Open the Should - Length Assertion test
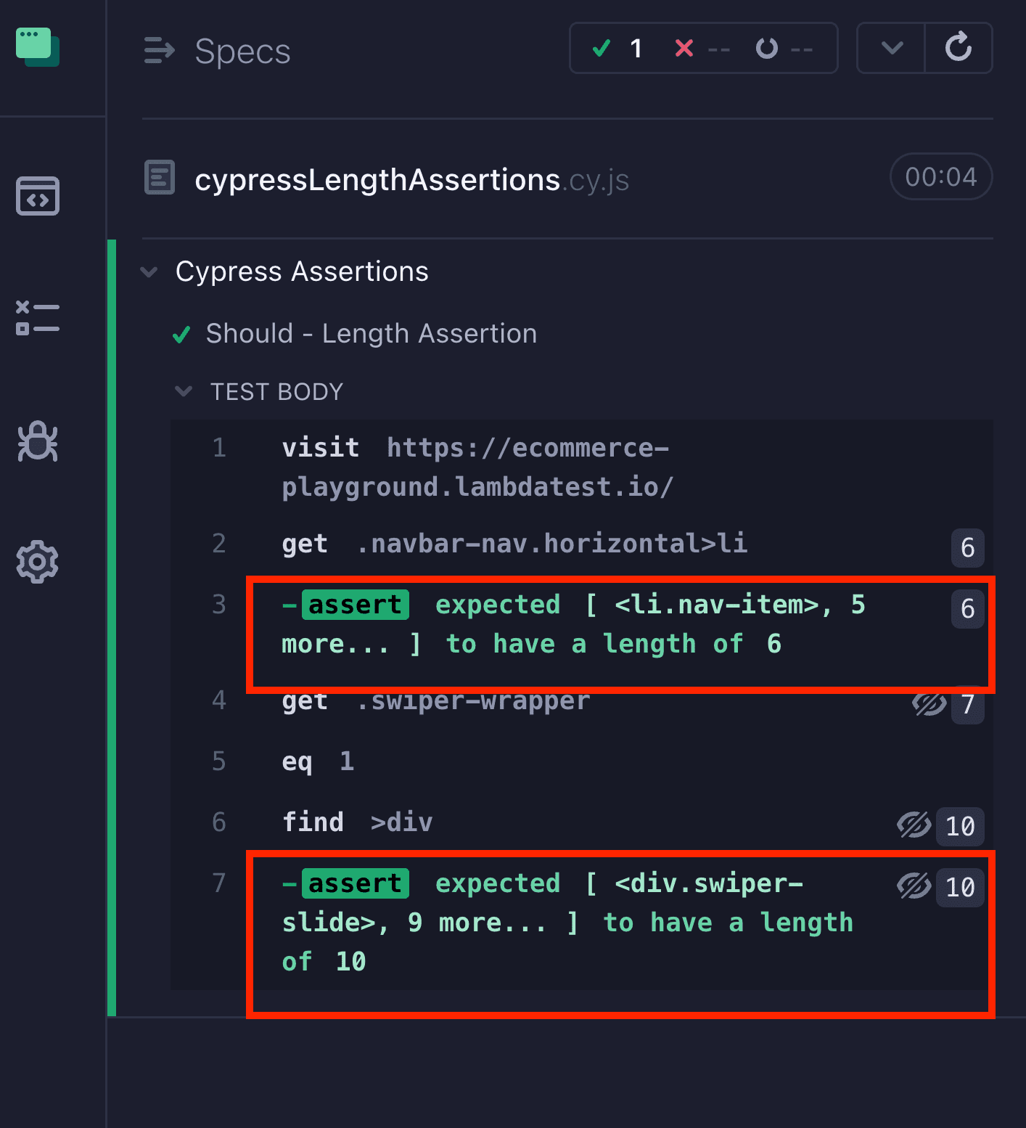1026x1128 pixels. [x=371, y=333]
